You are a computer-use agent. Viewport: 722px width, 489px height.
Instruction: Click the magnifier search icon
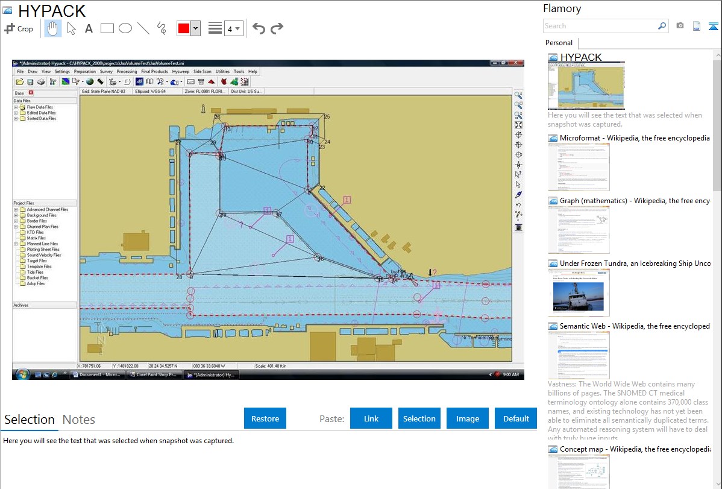[x=662, y=26]
